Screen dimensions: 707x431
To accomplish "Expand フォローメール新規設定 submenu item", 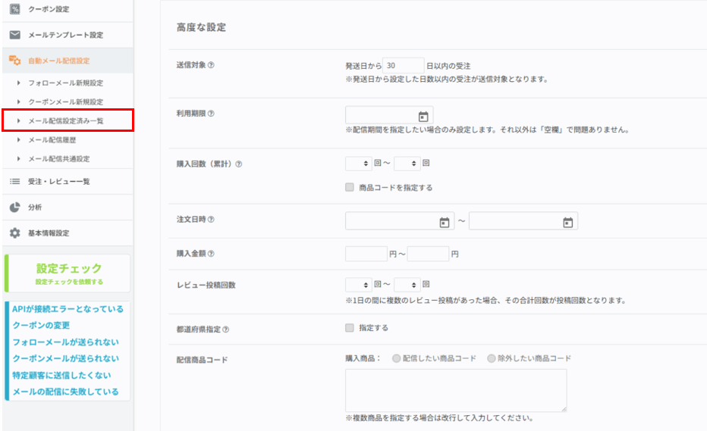I will [x=65, y=83].
